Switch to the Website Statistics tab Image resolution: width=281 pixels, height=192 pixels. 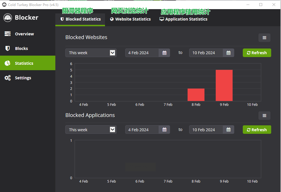click(x=130, y=19)
